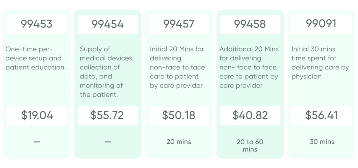
Task: Click the supply of medical devices description
Action: click(107, 72)
